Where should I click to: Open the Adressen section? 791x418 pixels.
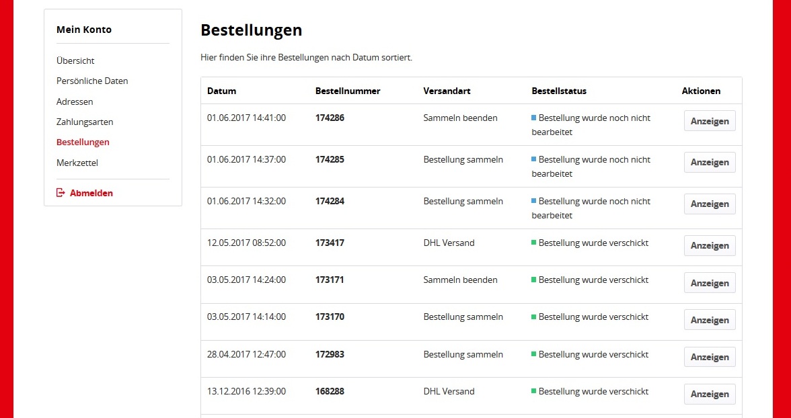point(75,101)
